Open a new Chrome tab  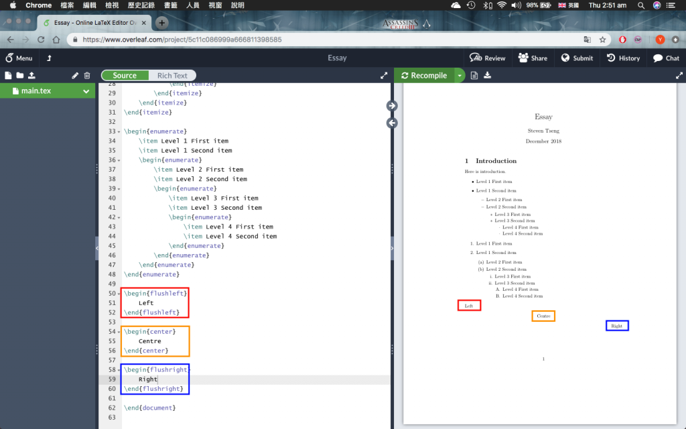click(x=161, y=22)
